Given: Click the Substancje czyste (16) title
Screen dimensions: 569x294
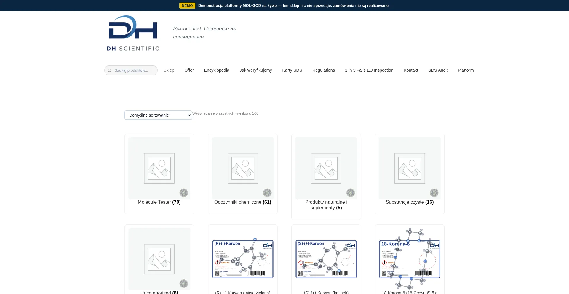Looking at the screenshot, I should pos(410,202).
